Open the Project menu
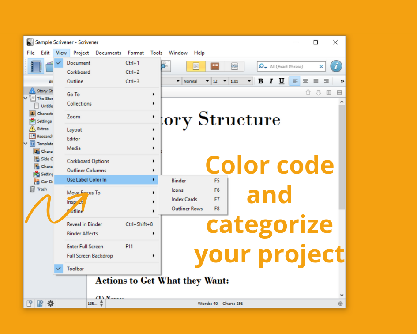Viewport: 417px width, 334px height. coord(81,53)
